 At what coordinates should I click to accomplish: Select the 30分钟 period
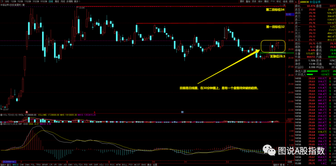36,1
